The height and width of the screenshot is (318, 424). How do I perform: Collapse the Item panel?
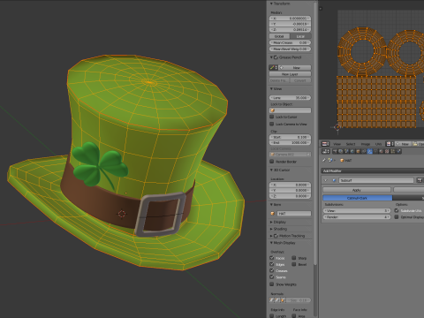(x=271, y=204)
